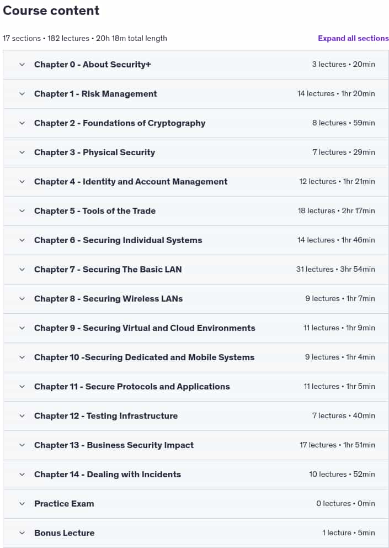
Task: Select the Chapter 8 - Securing Wireless LANs title
Action: click(108, 299)
